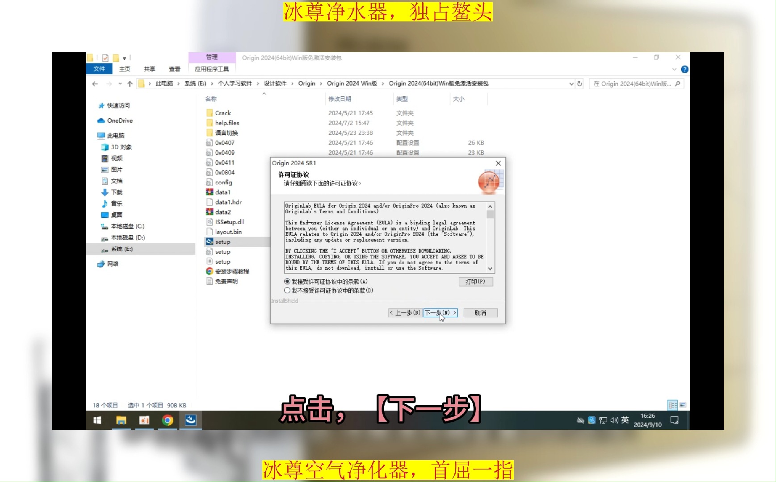Select the help.files folder icon
This screenshot has width=776, height=482.
pos(210,123)
